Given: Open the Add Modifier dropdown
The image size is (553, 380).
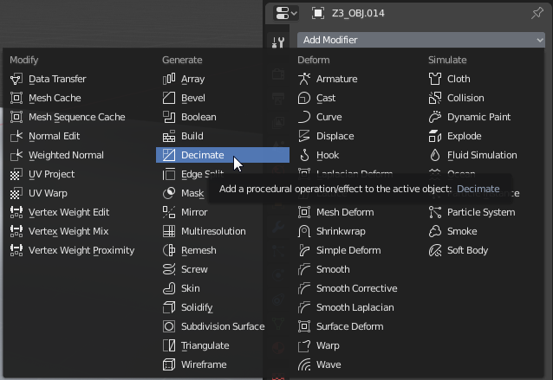Looking at the screenshot, I should 420,40.
